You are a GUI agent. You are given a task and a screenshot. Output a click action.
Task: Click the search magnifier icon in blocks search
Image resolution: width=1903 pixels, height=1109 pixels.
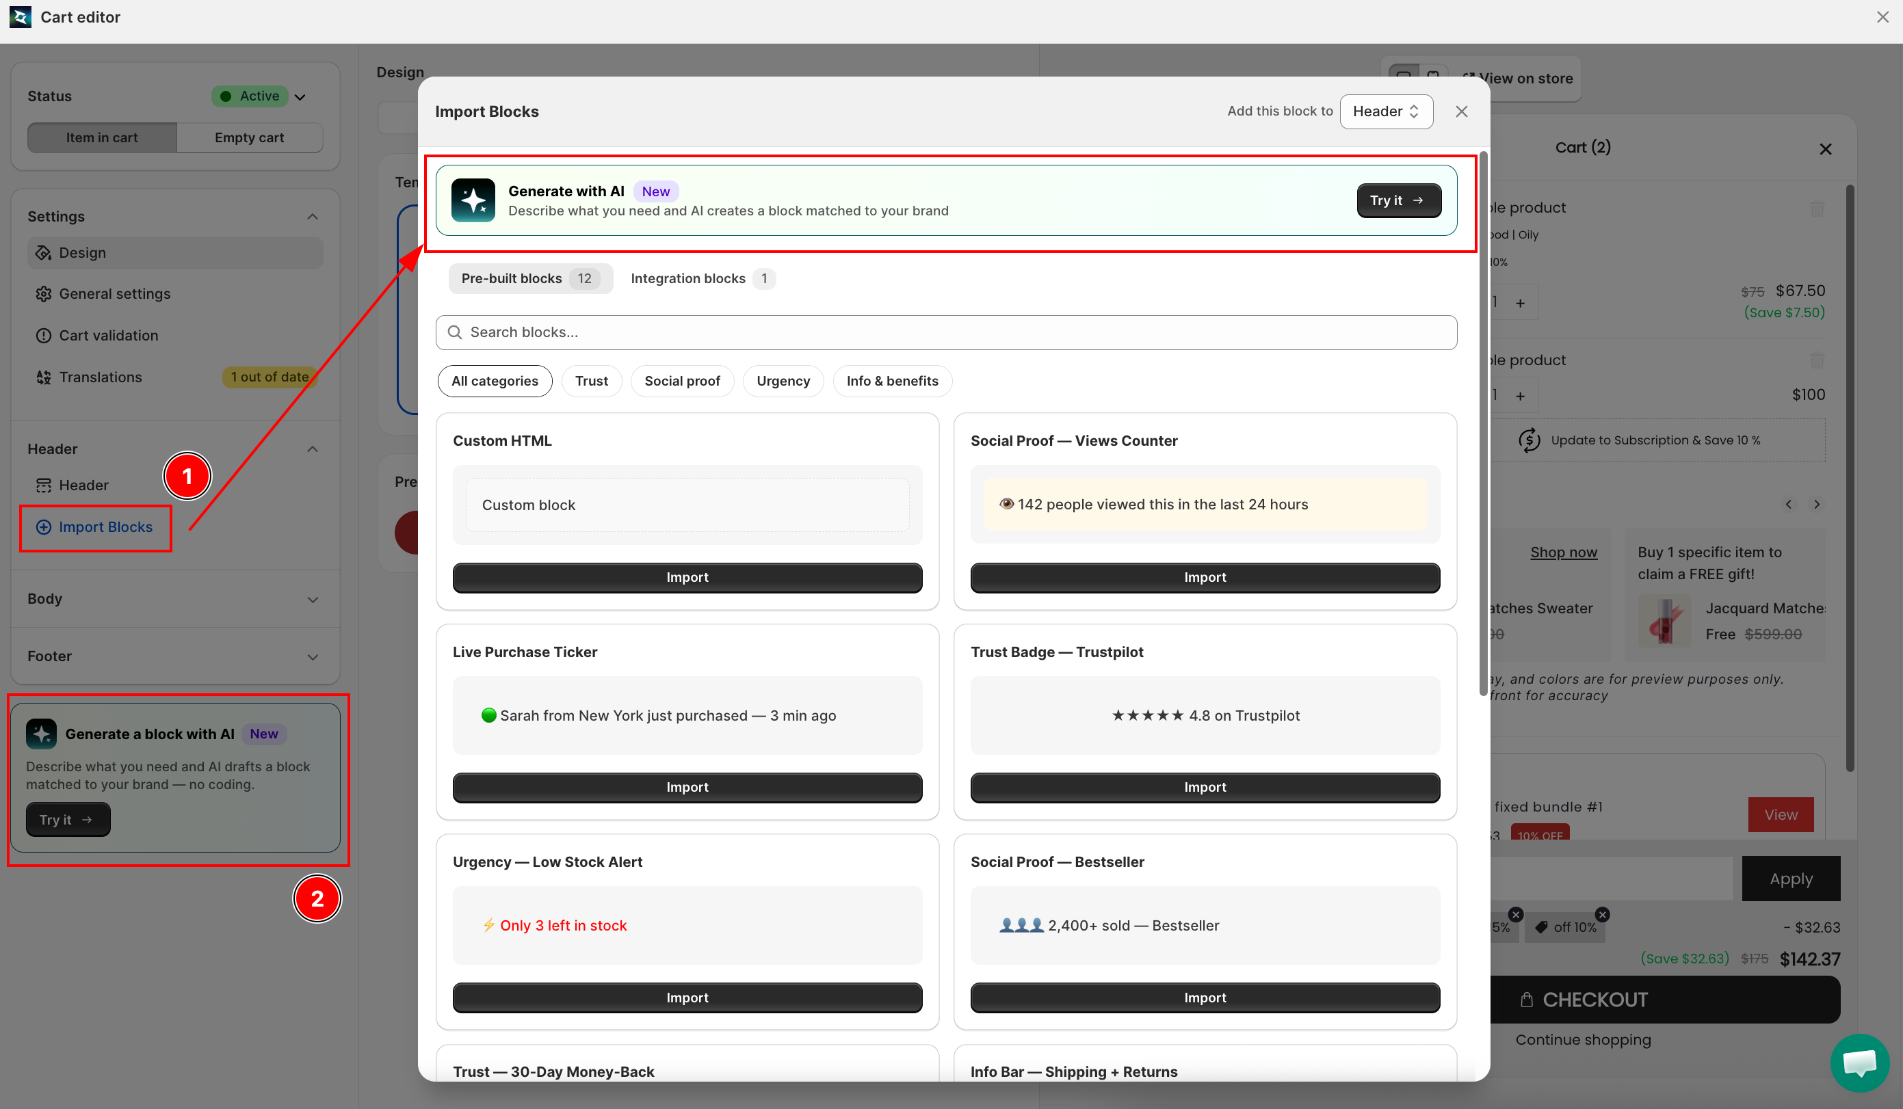tap(455, 332)
